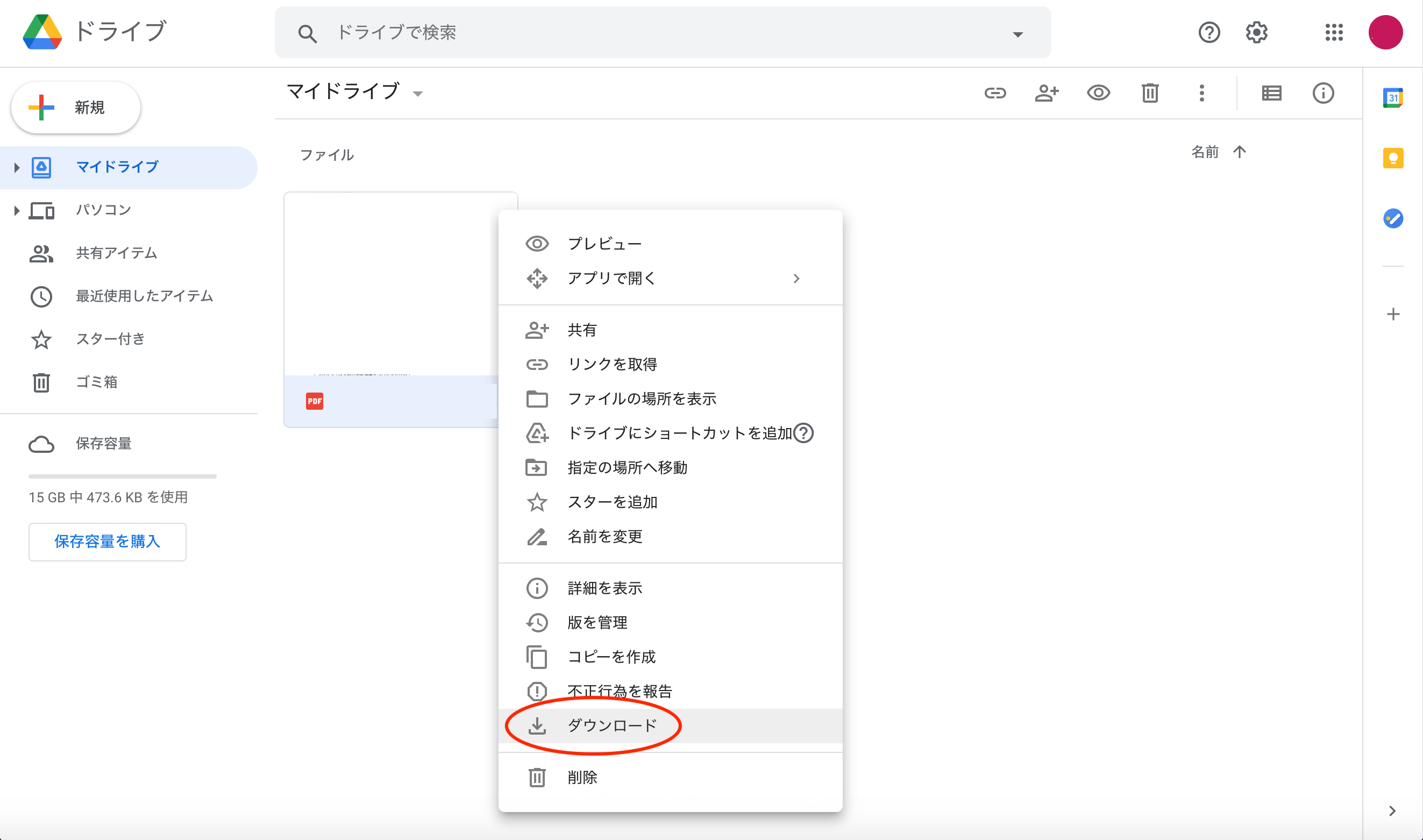Open 最近使用したアイテム in the sidebar

click(x=129, y=297)
